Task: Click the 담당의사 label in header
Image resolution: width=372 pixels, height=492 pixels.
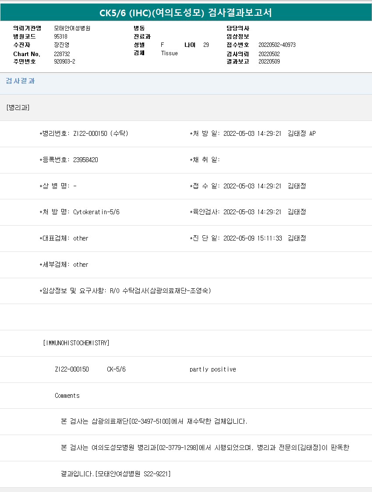Action: 238,28
